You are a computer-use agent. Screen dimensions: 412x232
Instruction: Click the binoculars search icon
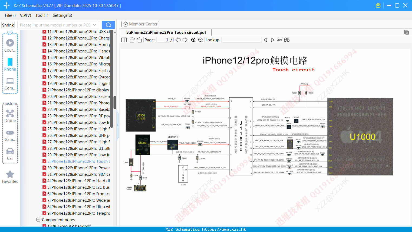[287, 40]
